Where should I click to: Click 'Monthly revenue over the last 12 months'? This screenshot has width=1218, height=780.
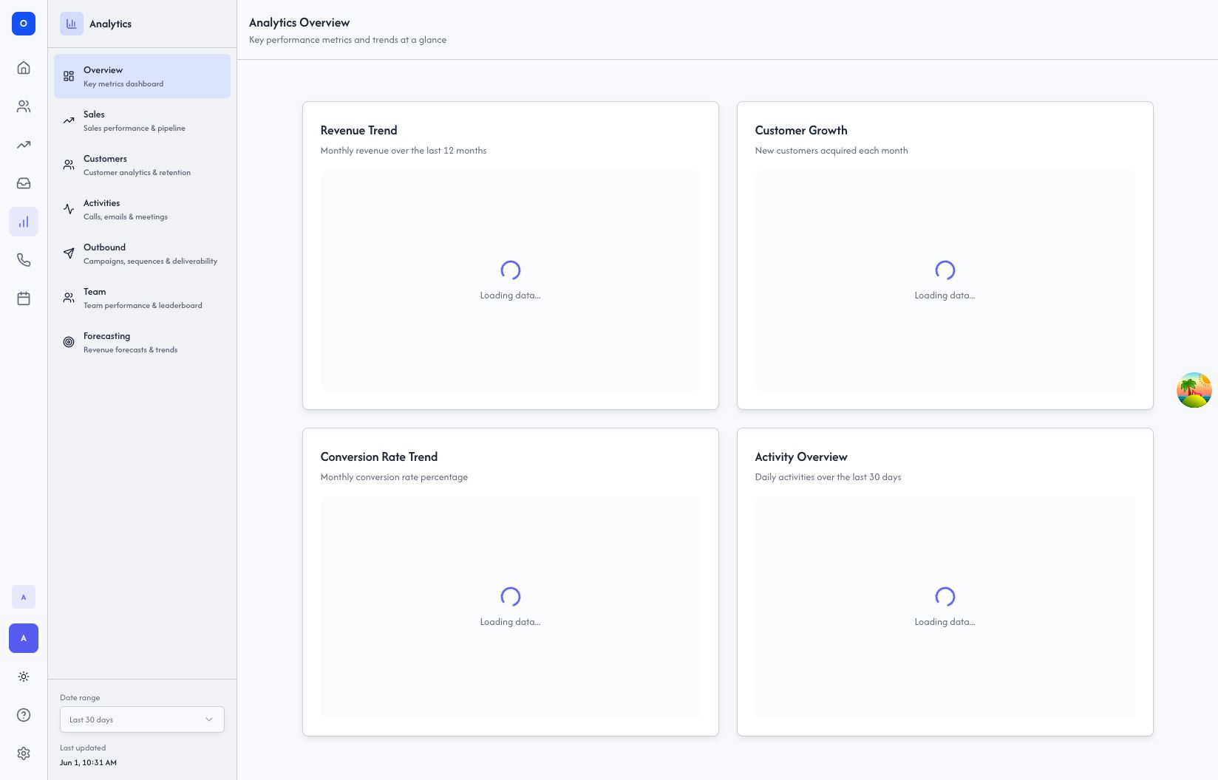(404, 151)
